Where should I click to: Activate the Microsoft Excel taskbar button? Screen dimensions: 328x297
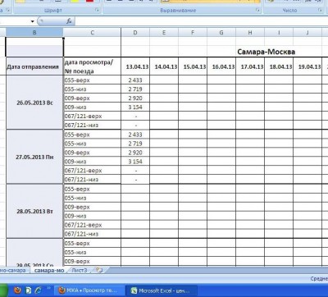[x=161, y=290]
